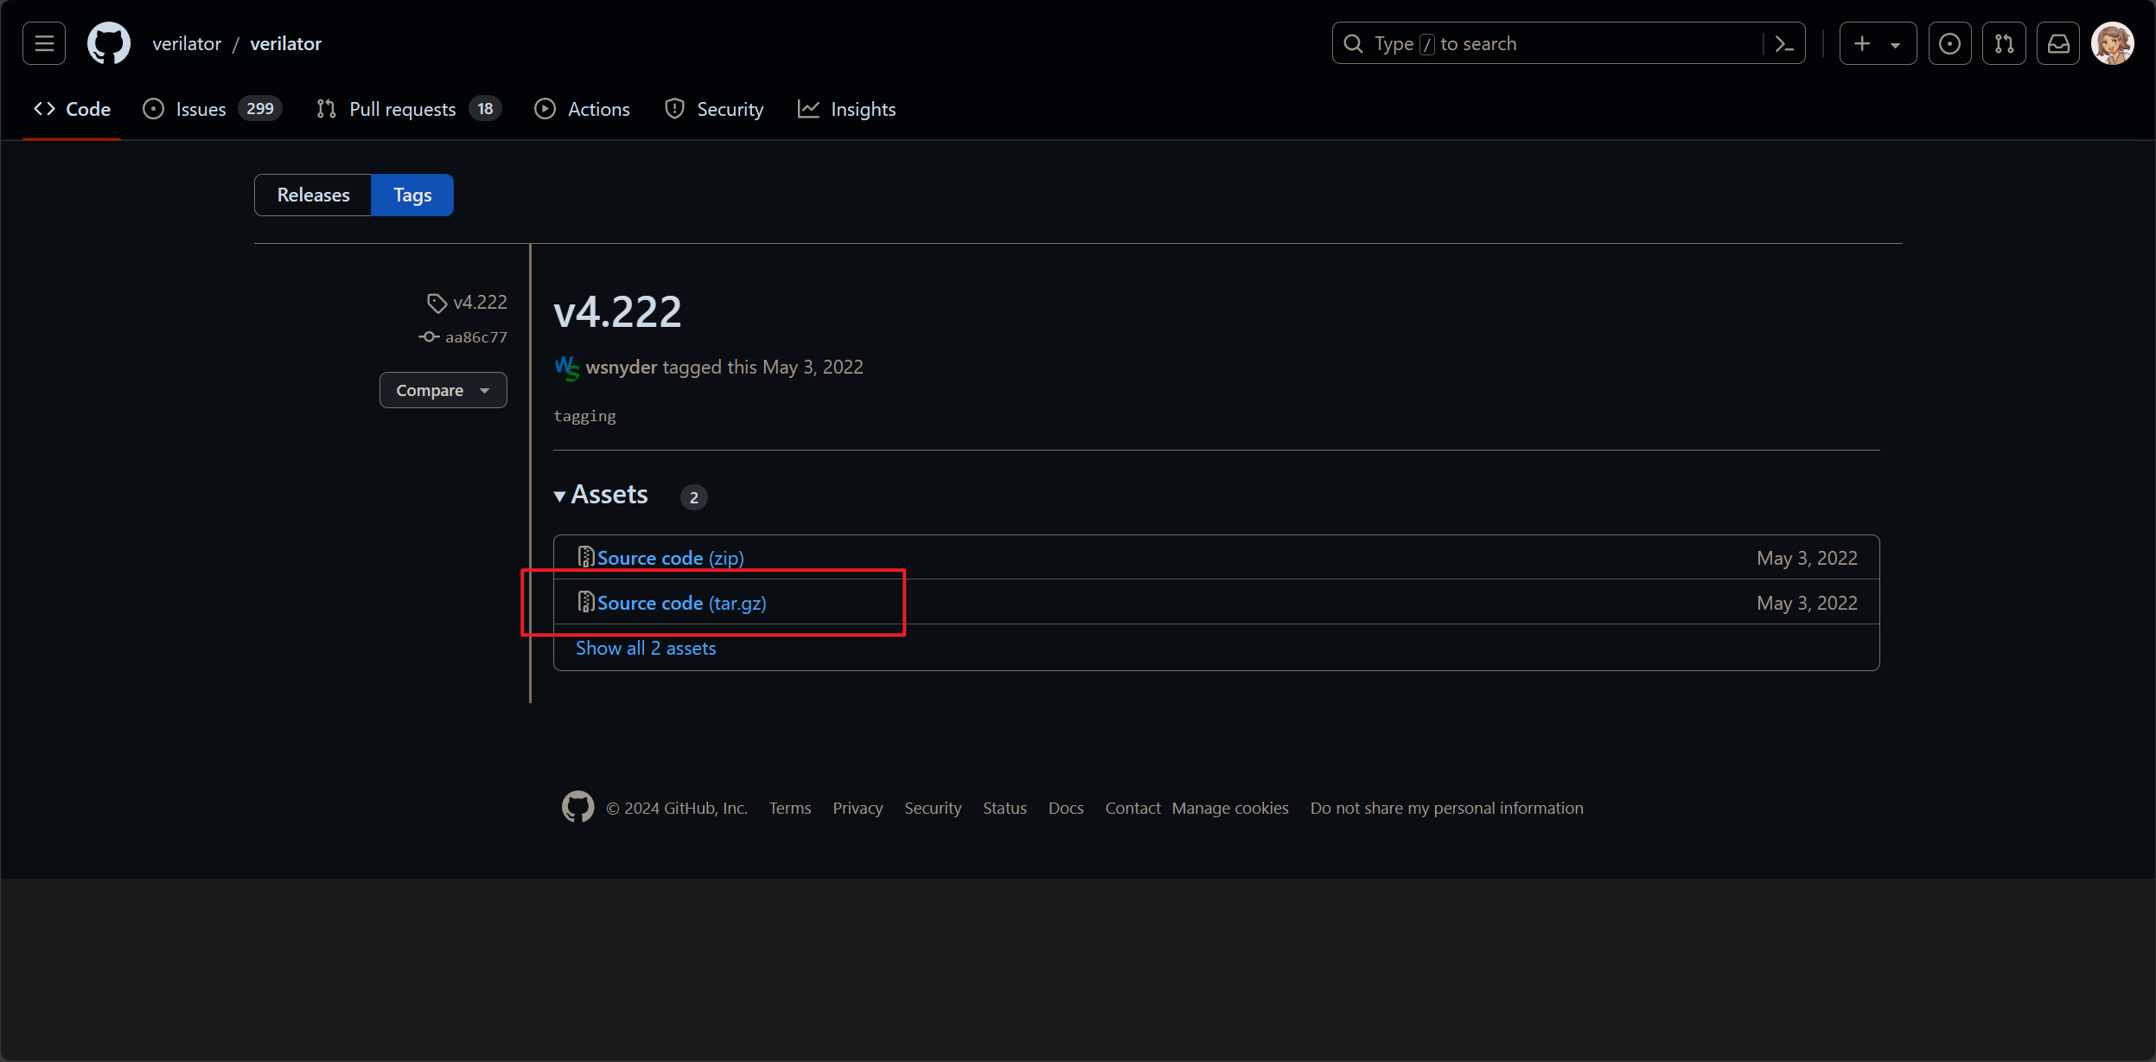Select the Releases view button
2156x1062 pixels.
[x=313, y=195]
